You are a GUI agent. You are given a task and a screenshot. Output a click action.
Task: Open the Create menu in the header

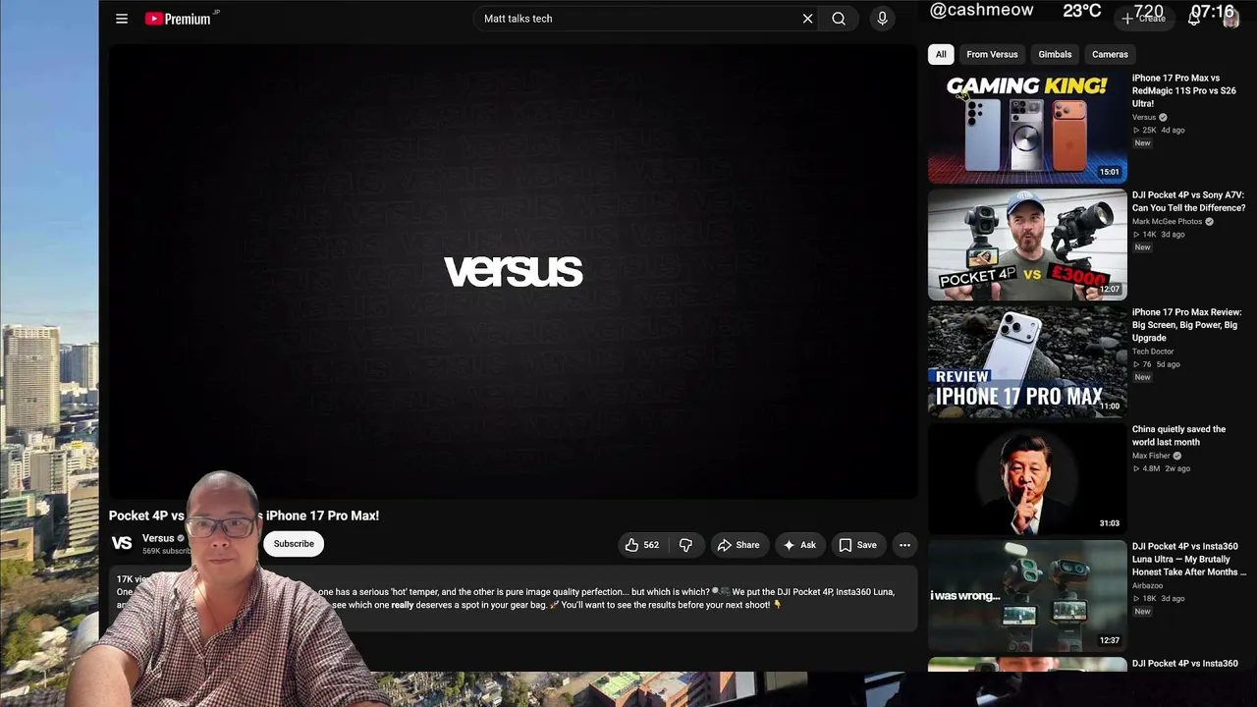click(x=1144, y=19)
